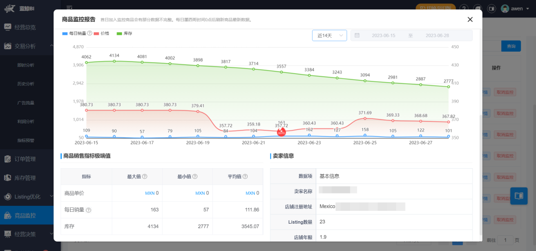Click the start date 2023-06-15 field
Image resolution: width=536 pixels, height=251 pixels.
click(x=384, y=36)
